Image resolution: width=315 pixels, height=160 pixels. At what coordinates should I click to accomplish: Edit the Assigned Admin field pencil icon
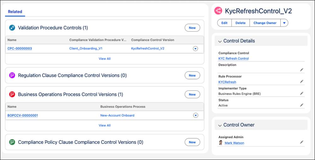(301, 142)
